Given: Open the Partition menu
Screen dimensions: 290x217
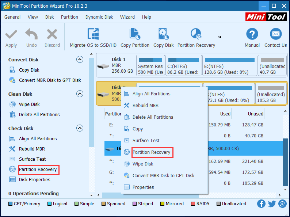Looking at the screenshot, I should [69, 17].
